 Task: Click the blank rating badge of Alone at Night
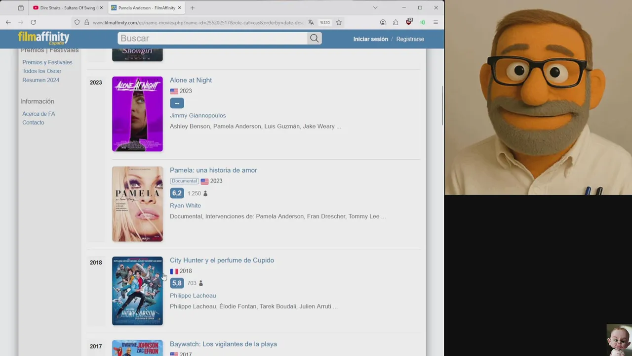[x=177, y=103]
